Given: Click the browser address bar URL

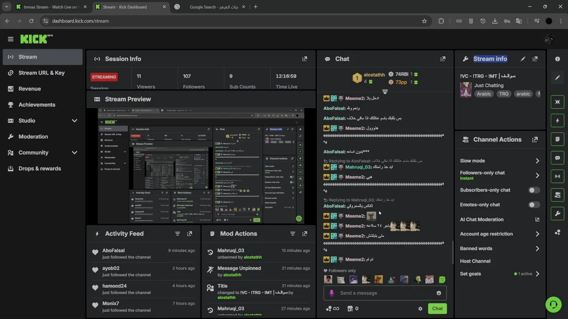Looking at the screenshot, I should (x=80, y=21).
